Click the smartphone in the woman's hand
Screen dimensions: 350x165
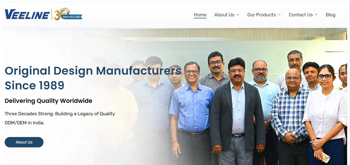(x=325, y=157)
